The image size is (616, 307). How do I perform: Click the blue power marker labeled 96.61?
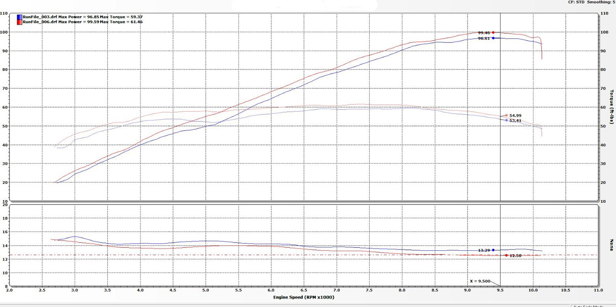(493, 38)
